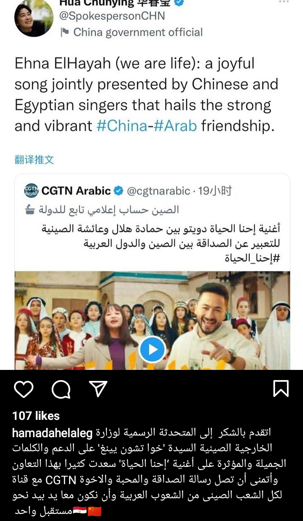Click the CGTN Arabic account name
Screen dimensions: 303x521
(76, 191)
